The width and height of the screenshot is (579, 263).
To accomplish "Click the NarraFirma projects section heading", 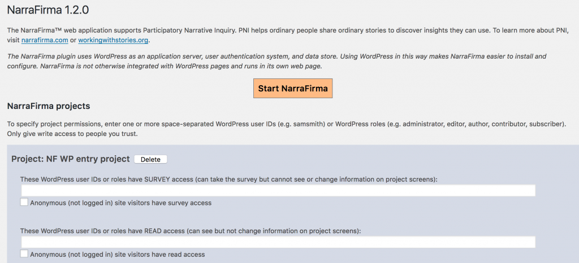I will 48,106.
